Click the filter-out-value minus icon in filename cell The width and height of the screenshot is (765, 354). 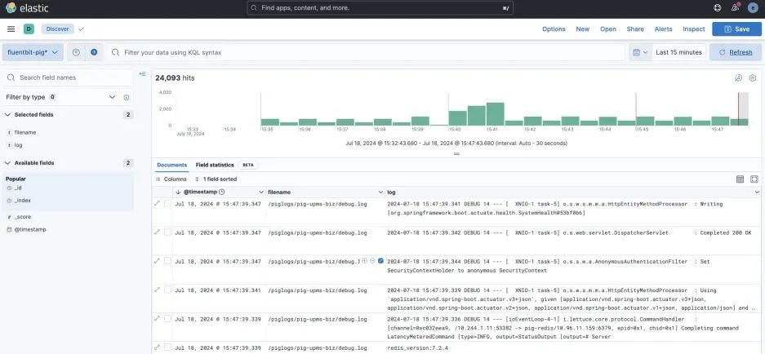[372, 261]
